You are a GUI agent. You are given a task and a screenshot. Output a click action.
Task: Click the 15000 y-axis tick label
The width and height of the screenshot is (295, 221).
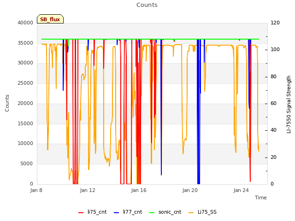(25, 123)
